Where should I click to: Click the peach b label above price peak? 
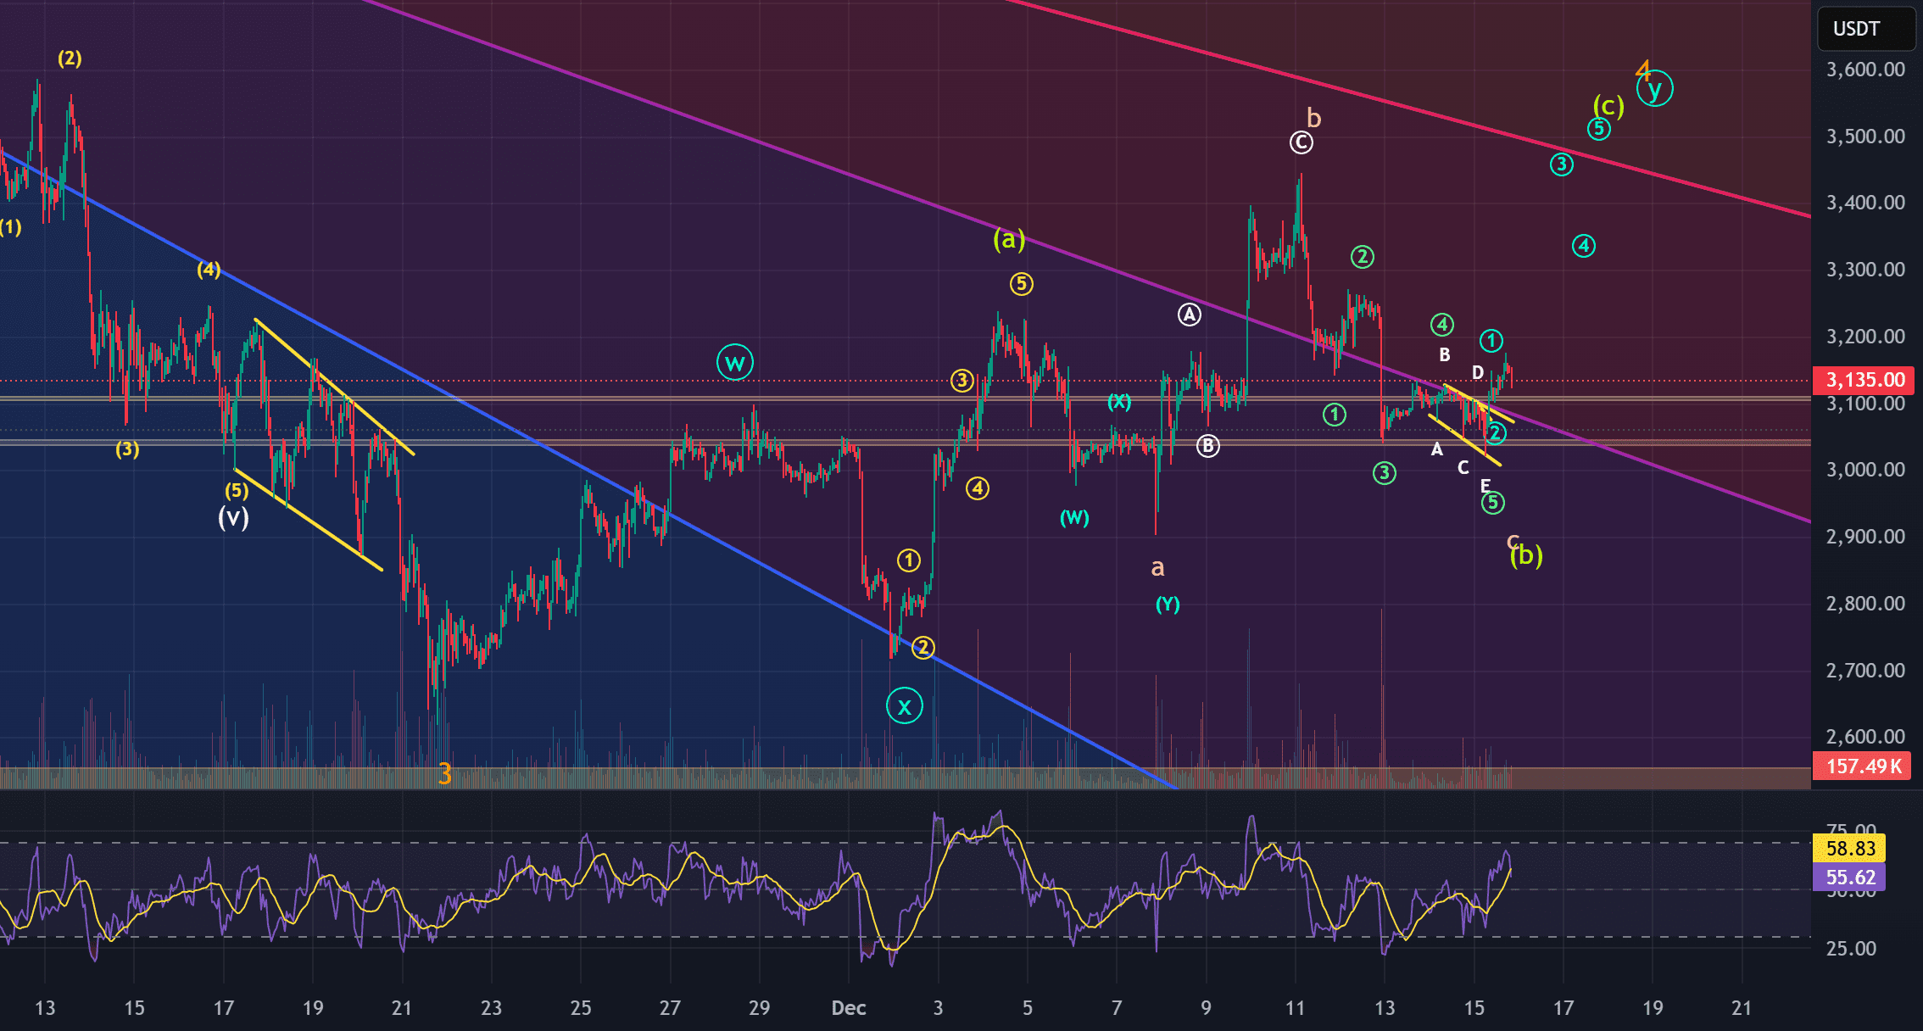(1313, 118)
